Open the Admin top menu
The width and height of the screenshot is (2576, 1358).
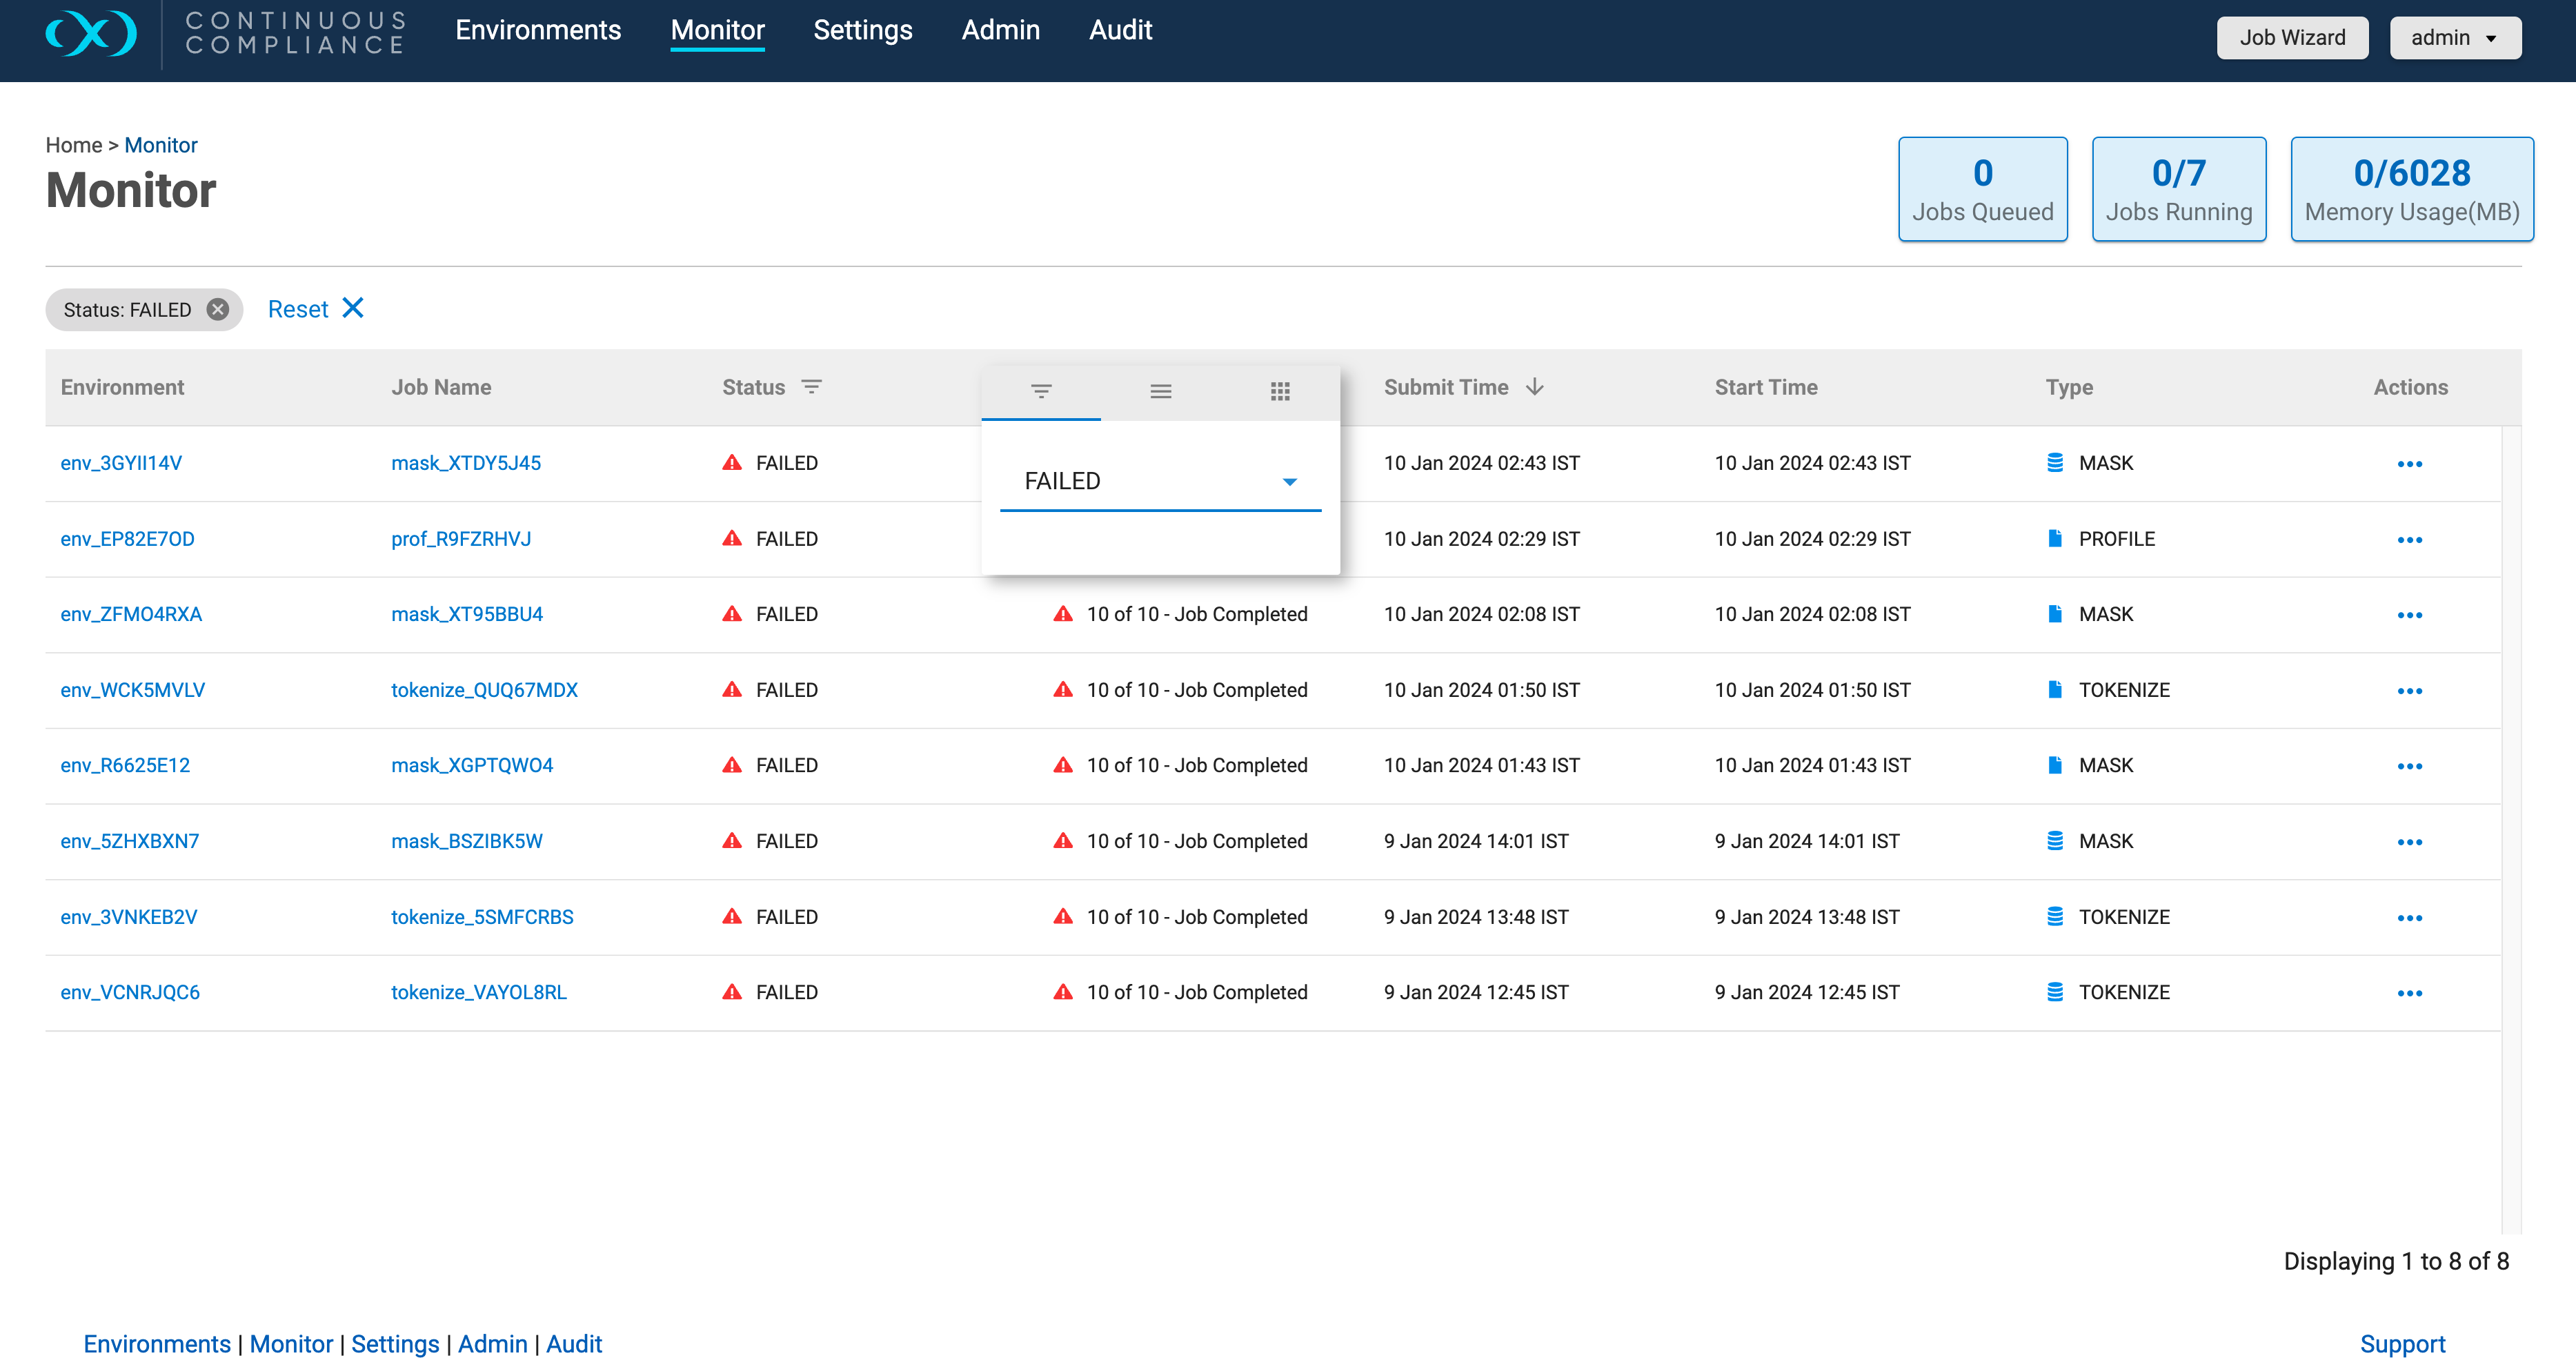1001,30
